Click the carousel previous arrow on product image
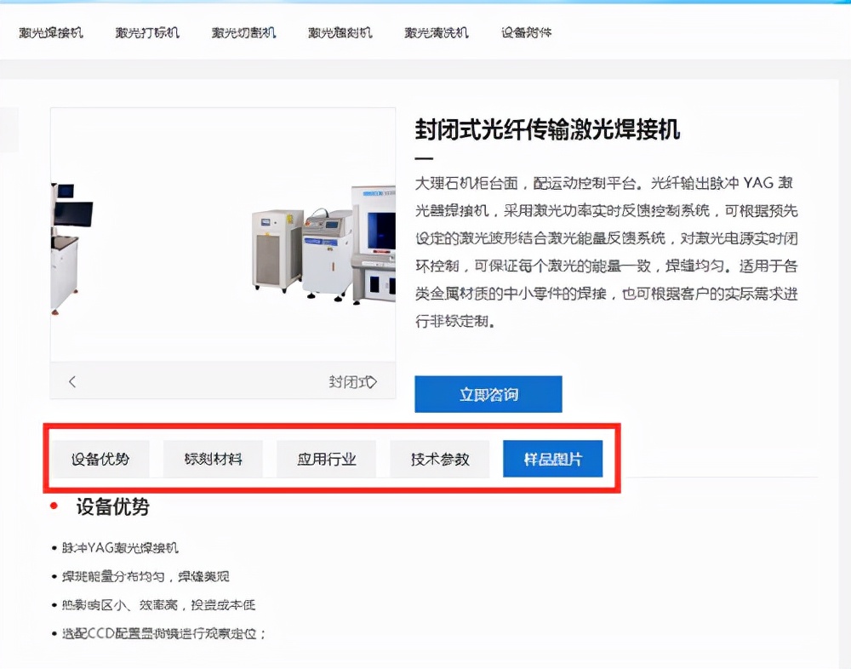This screenshot has height=669, width=851. click(71, 382)
